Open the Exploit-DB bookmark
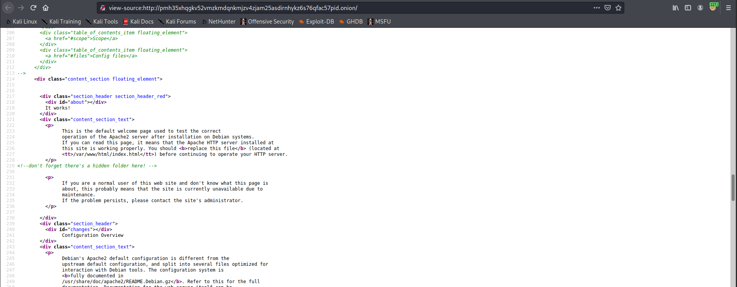The image size is (737, 287). click(x=316, y=22)
